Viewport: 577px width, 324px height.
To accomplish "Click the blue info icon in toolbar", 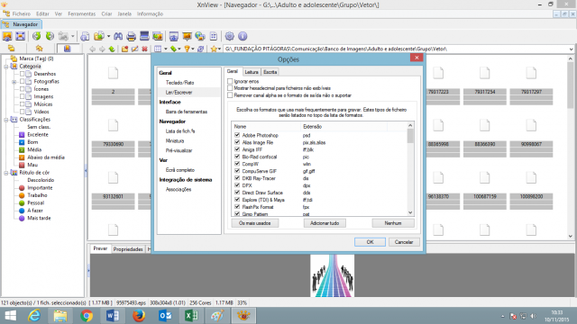I will 243,36.
